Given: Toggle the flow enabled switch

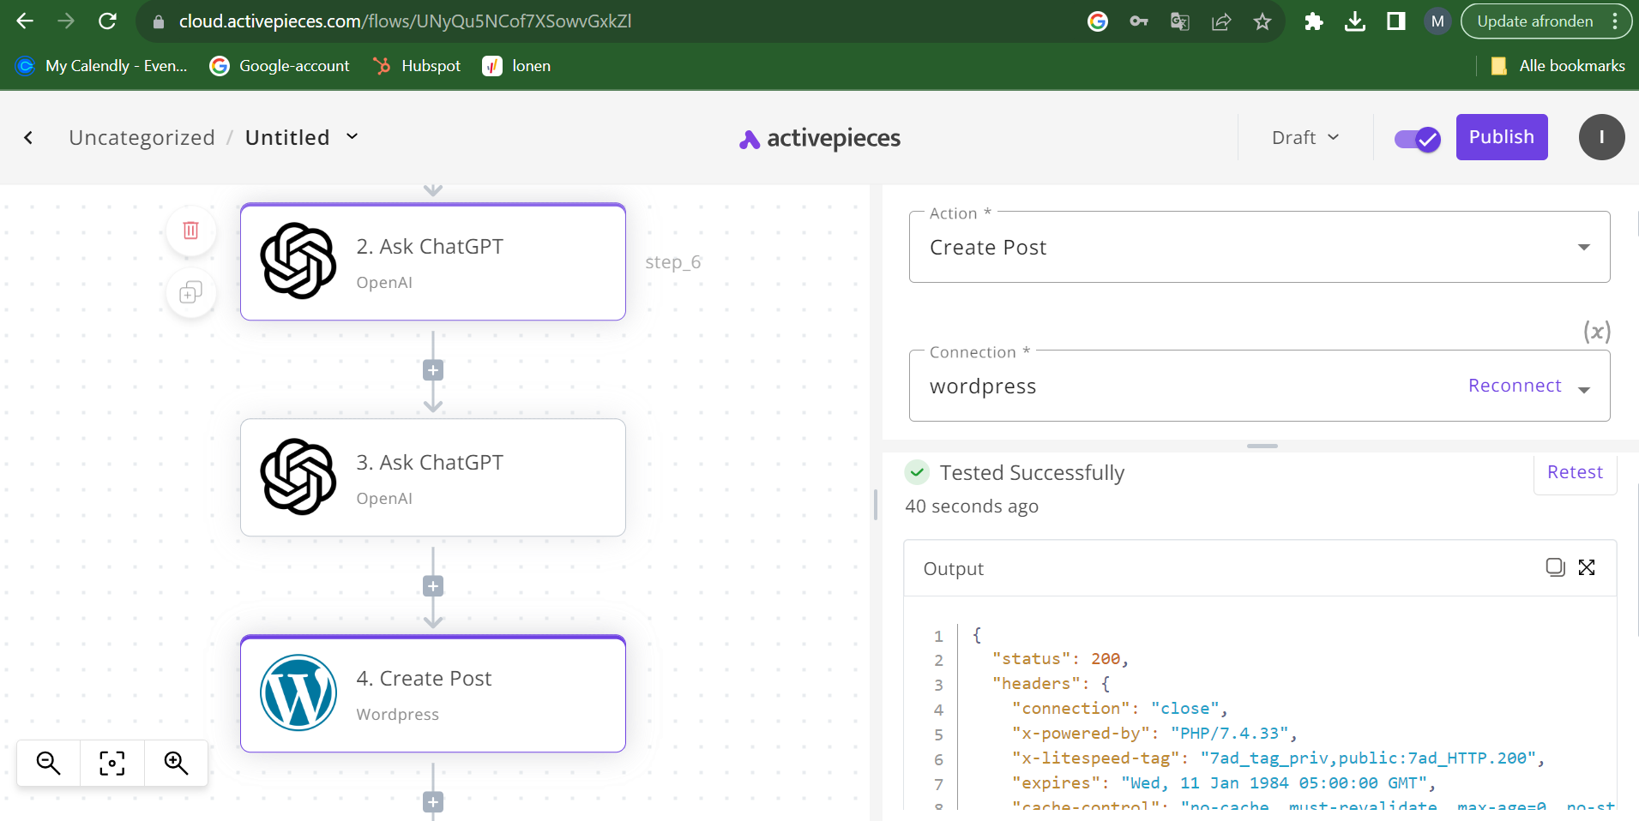Looking at the screenshot, I should pos(1417,139).
